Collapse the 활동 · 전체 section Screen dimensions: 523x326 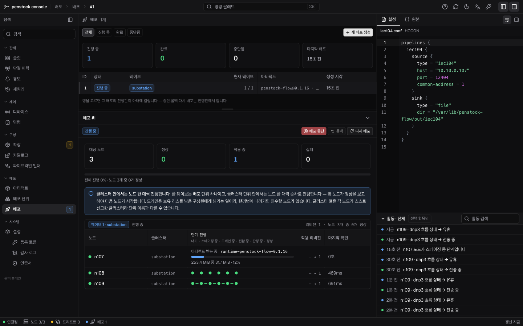383,218
